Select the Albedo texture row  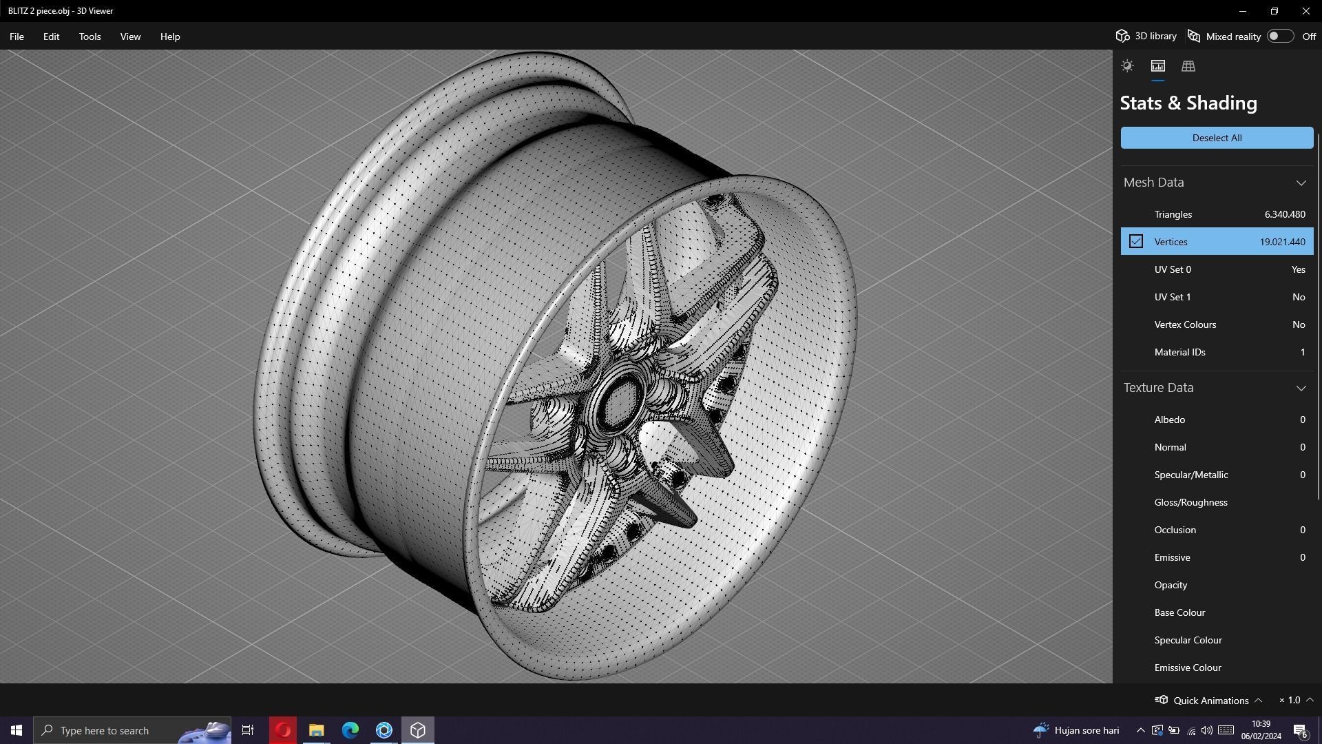click(x=1217, y=420)
